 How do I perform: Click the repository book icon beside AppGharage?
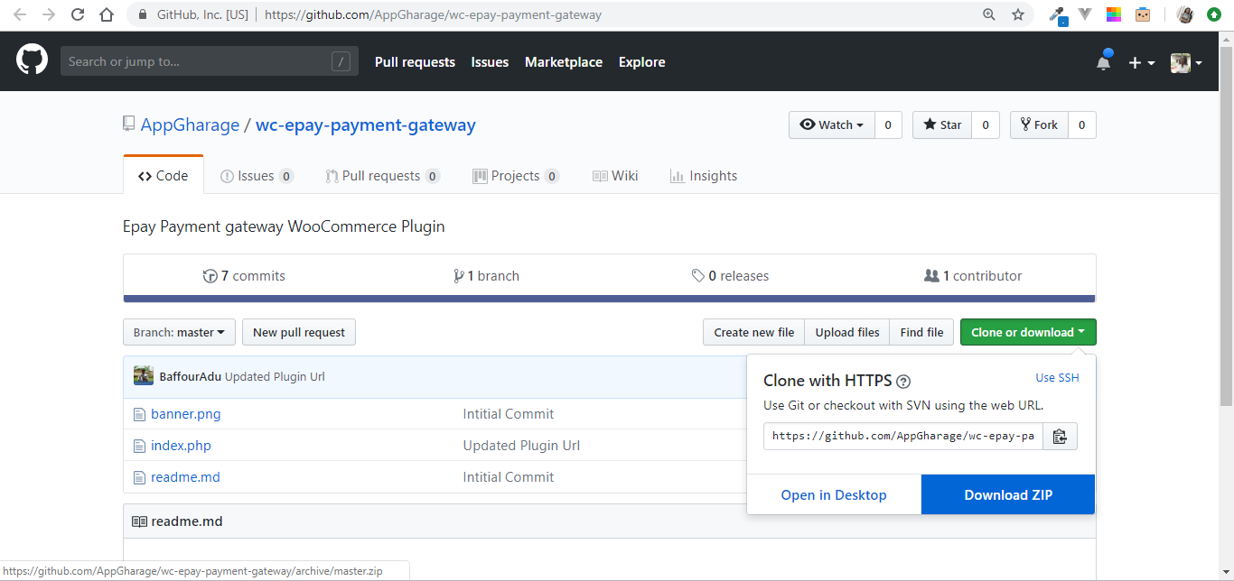pos(129,124)
